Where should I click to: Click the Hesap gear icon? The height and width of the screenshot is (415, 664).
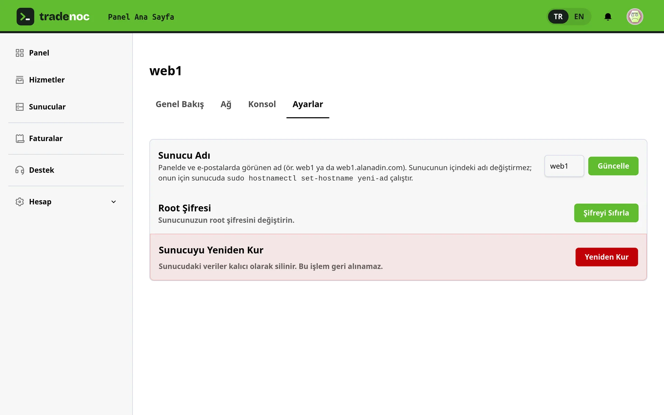(20, 202)
